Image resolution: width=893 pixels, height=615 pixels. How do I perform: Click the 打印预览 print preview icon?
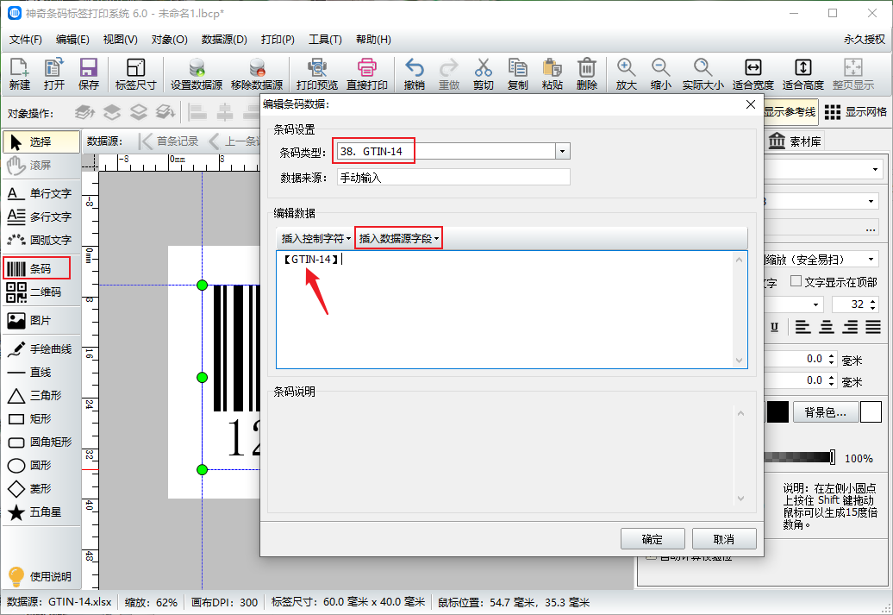(316, 74)
